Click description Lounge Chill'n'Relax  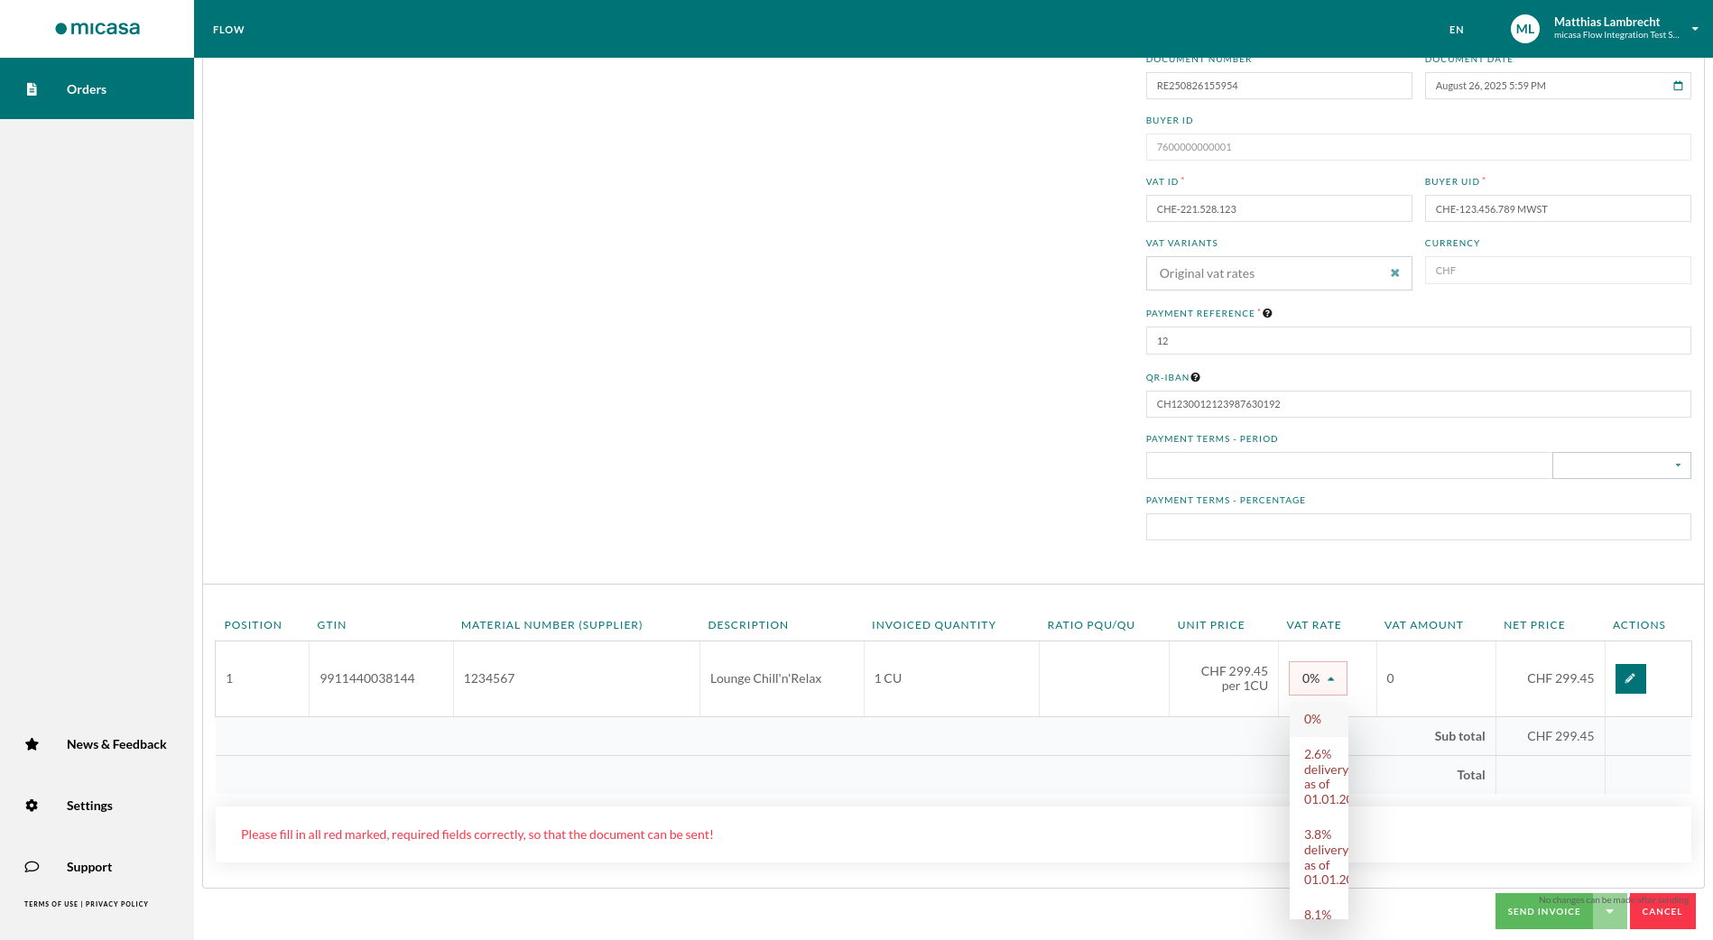pyautogui.click(x=765, y=678)
